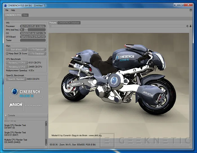Minimize the CINEBENCH window
The height and width of the screenshot is (153, 197).
[x=176, y=5]
